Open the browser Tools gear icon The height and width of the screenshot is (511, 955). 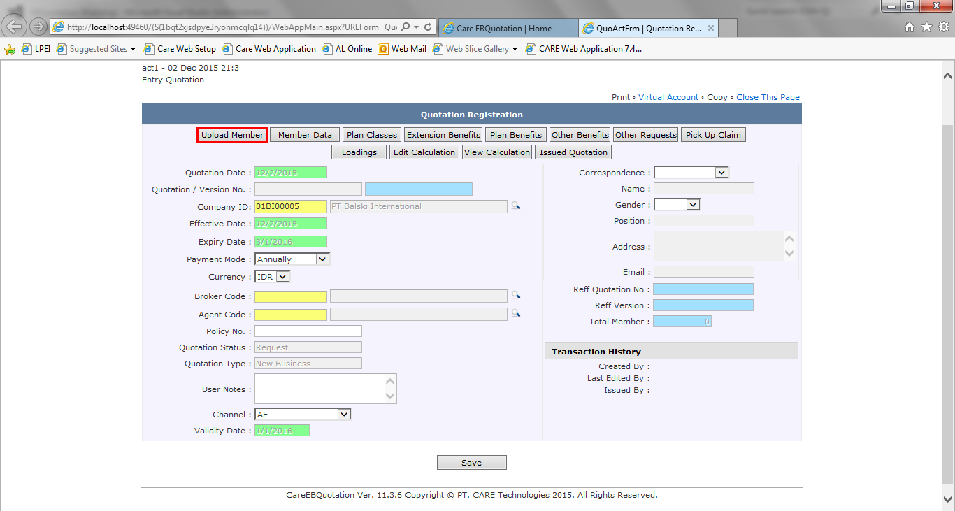tap(943, 27)
